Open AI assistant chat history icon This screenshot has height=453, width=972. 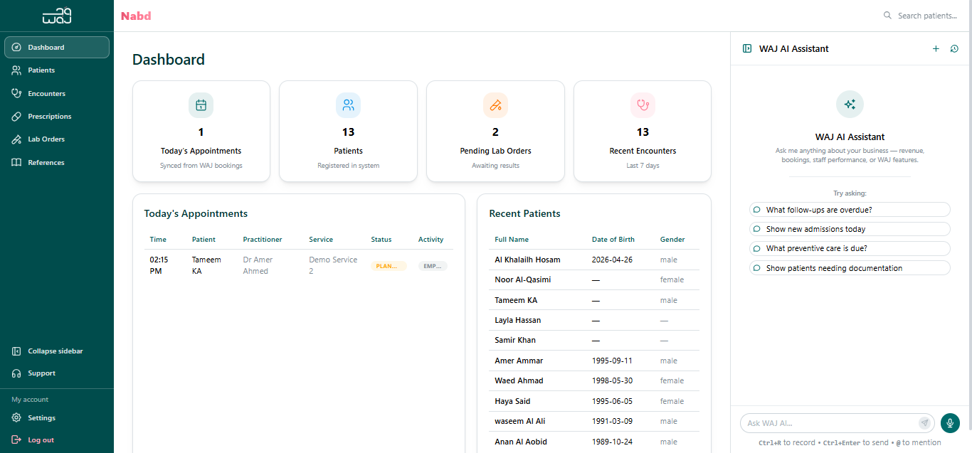(x=954, y=48)
